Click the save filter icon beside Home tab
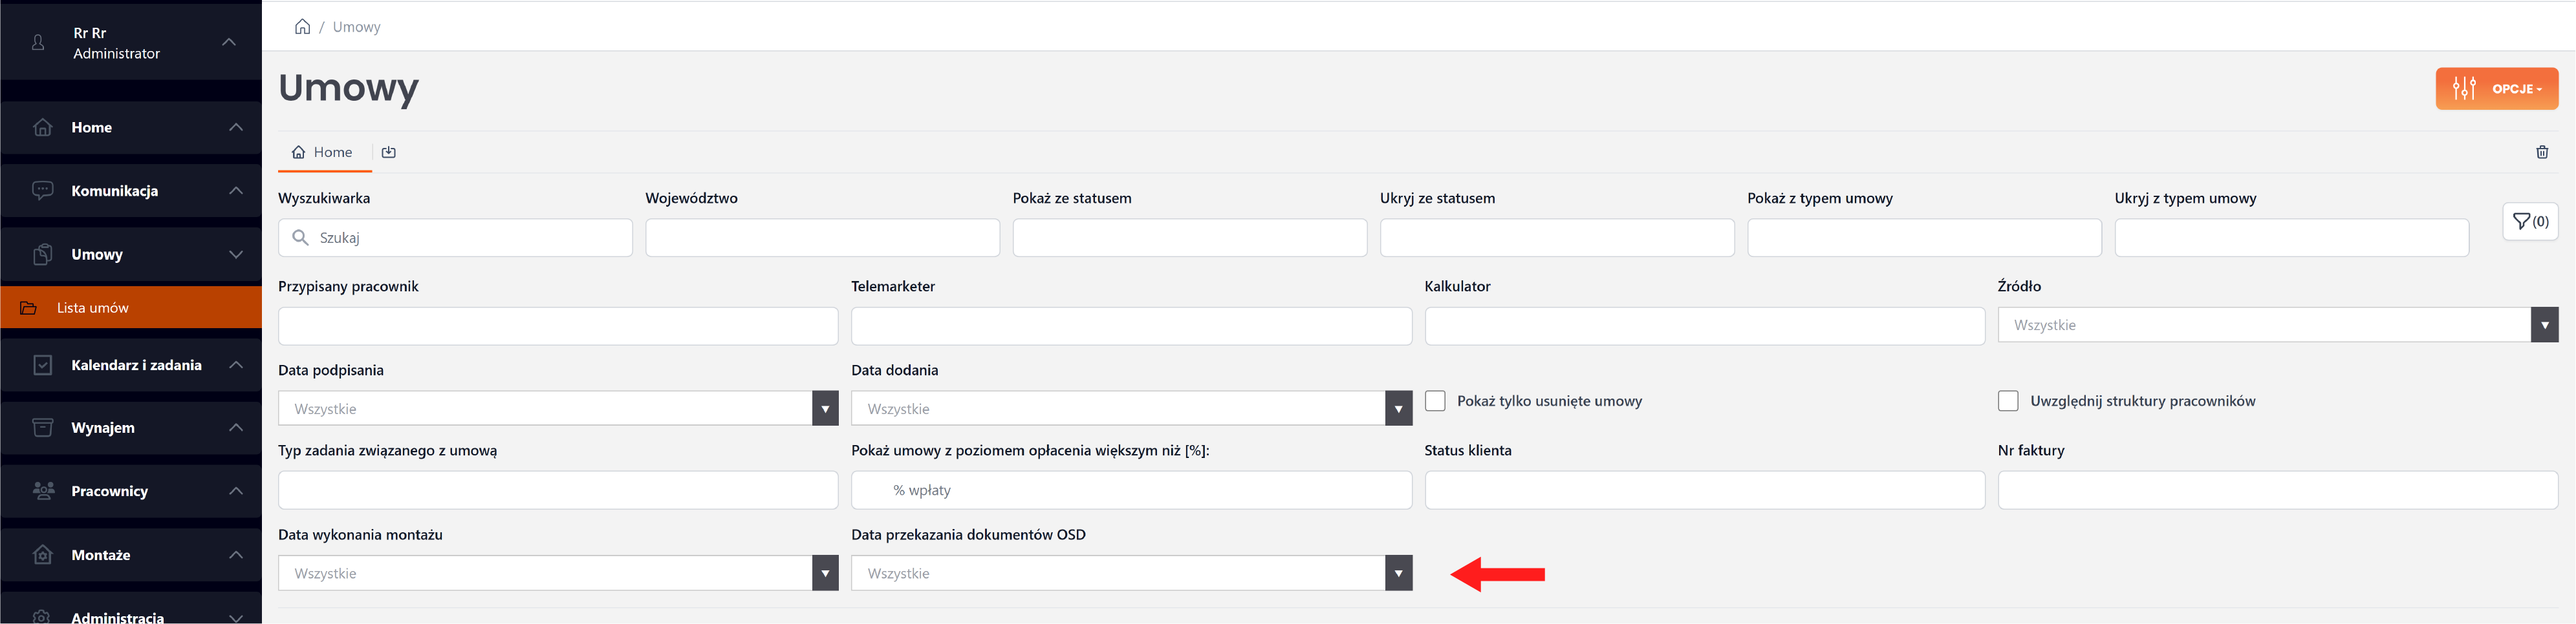2576x624 pixels. [389, 152]
